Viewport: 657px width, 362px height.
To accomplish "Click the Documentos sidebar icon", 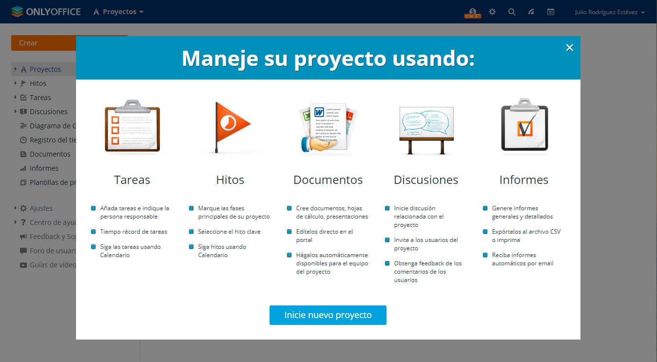I will [23, 154].
